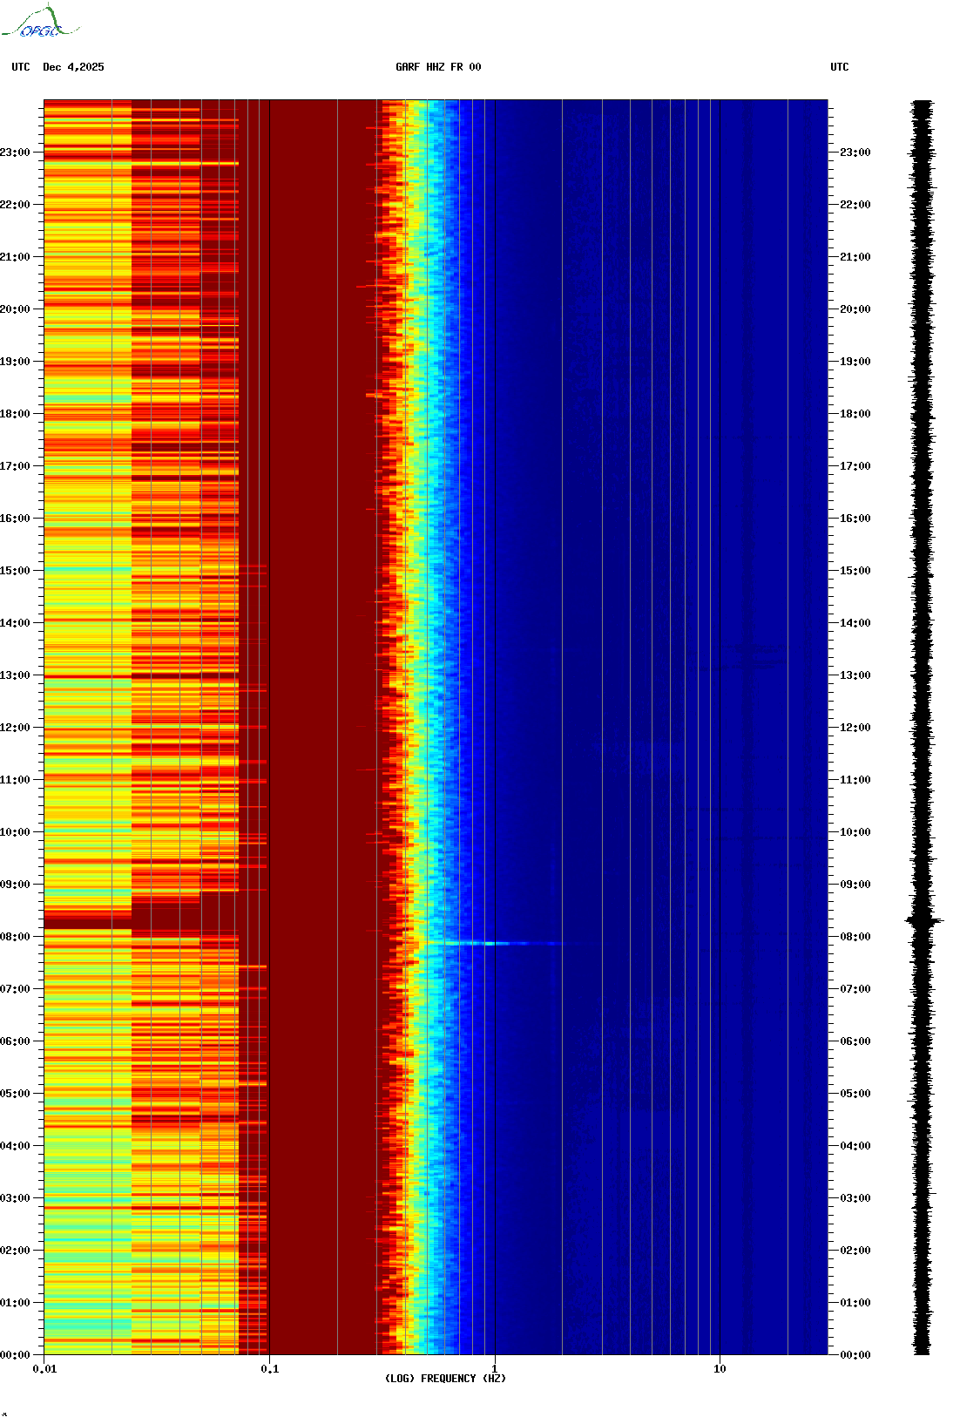Click the UTC label beside the date
The width and height of the screenshot is (960, 1424).
(21, 67)
